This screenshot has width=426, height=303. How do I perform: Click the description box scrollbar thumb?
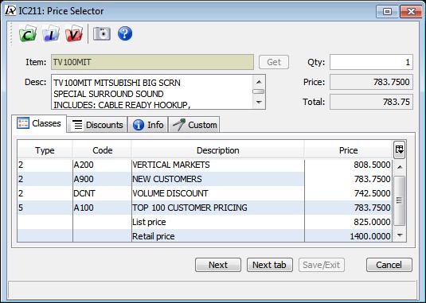tap(258, 91)
